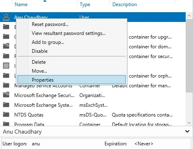
Task: Click description ending container for secur...
Action: click(151, 56)
